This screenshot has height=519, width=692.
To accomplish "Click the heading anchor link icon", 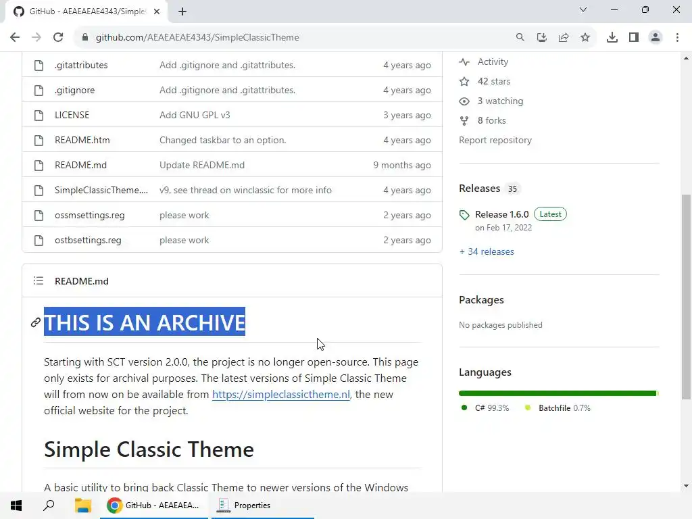I will coord(36,322).
